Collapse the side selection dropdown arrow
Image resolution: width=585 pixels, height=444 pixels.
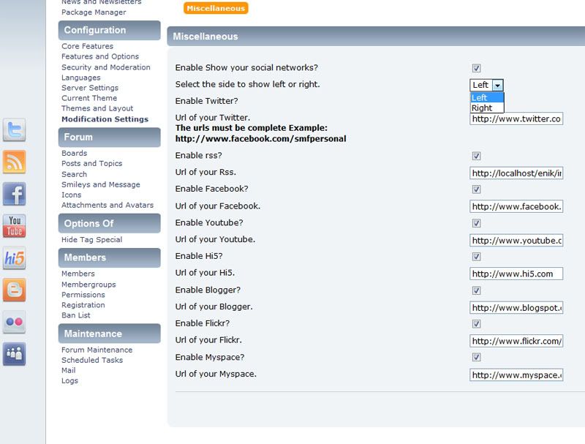point(497,86)
